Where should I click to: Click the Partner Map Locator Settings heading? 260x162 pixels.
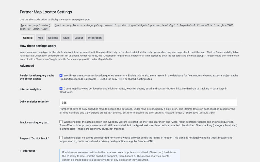point(46,12)
